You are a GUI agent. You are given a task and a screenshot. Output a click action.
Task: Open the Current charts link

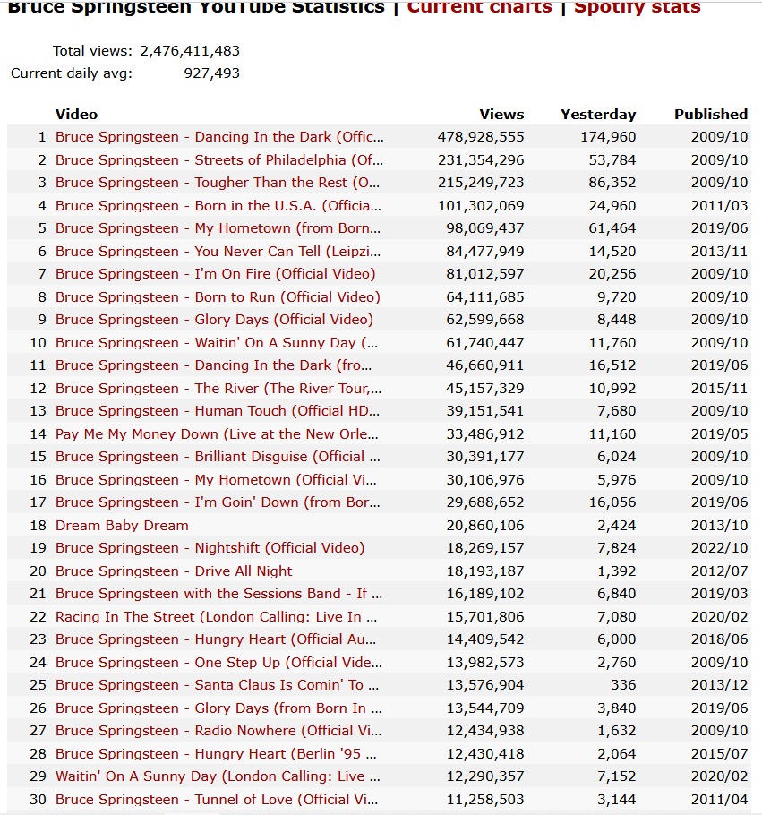pos(479,7)
